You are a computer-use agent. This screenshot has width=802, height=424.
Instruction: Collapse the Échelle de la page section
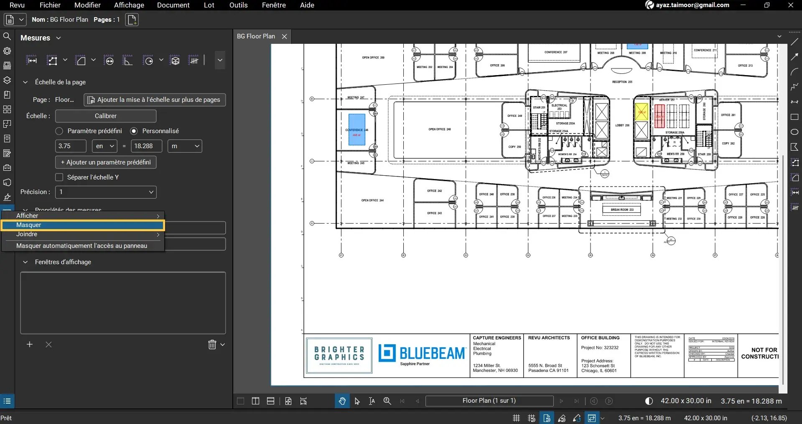tap(25, 82)
